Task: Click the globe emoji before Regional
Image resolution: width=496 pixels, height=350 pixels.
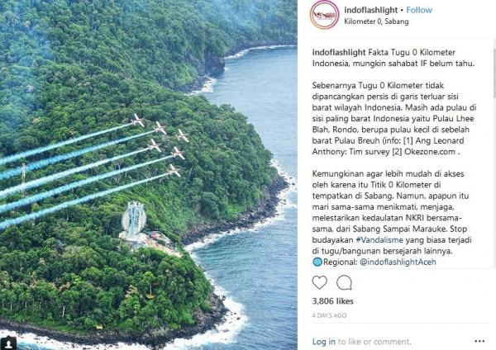Action: pos(317,262)
